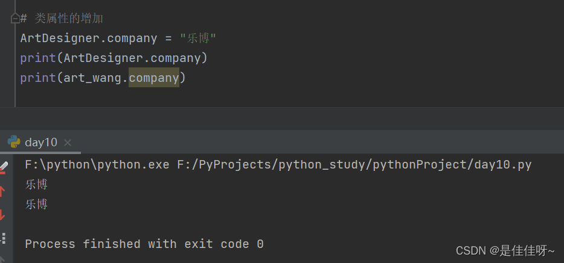This screenshot has height=263, width=564.
Task: Collapse the fold marker beside the comment line
Action: (x=15, y=18)
